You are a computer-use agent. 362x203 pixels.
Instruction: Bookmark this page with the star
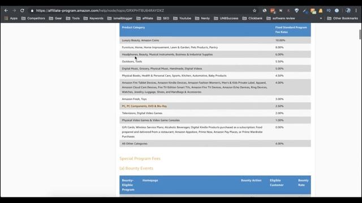[x=255, y=11]
